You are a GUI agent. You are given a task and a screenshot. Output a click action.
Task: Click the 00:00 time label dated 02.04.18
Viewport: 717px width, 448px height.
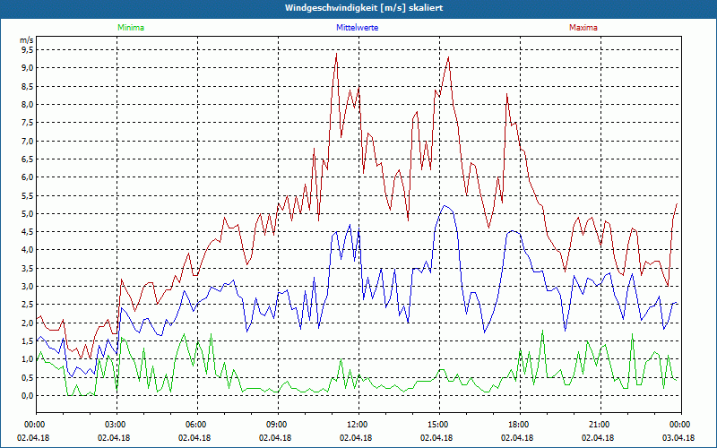33,425
